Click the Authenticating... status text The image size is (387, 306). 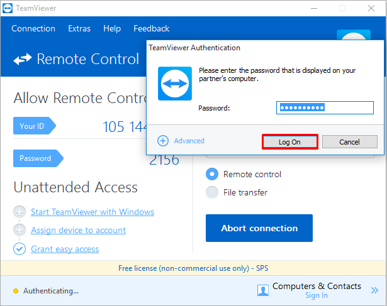click(51, 291)
